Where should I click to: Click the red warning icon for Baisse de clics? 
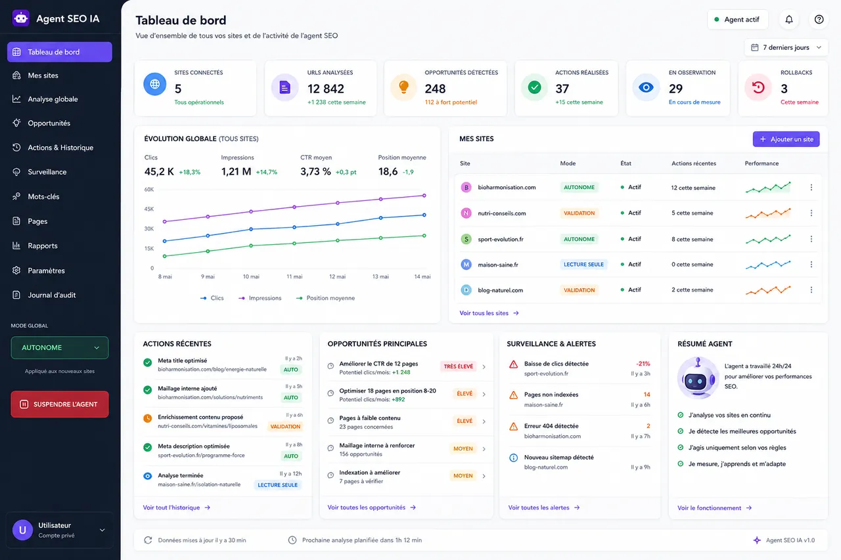514,364
